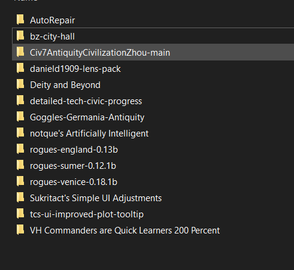The image size is (294, 270).
Task: Click the Civ7AntiquityCivilizationZhou-main folder icon
Action: click(x=20, y=52)
